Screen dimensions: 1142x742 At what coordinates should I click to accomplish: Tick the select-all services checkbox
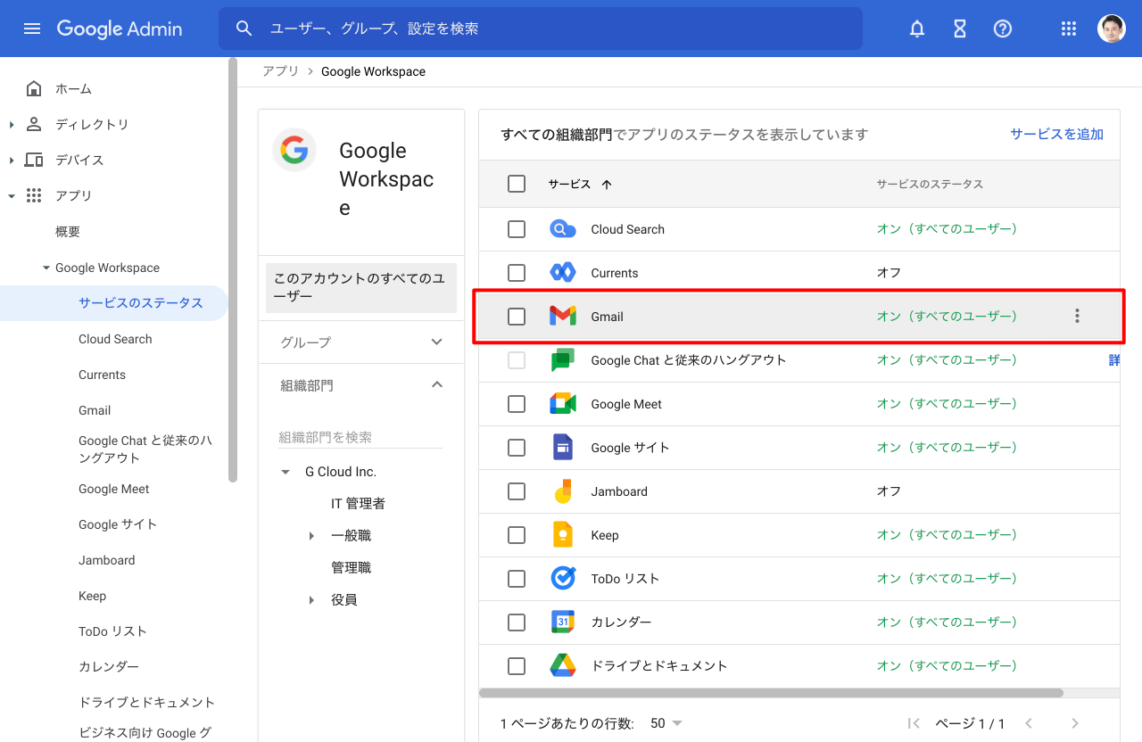(517, 184)
